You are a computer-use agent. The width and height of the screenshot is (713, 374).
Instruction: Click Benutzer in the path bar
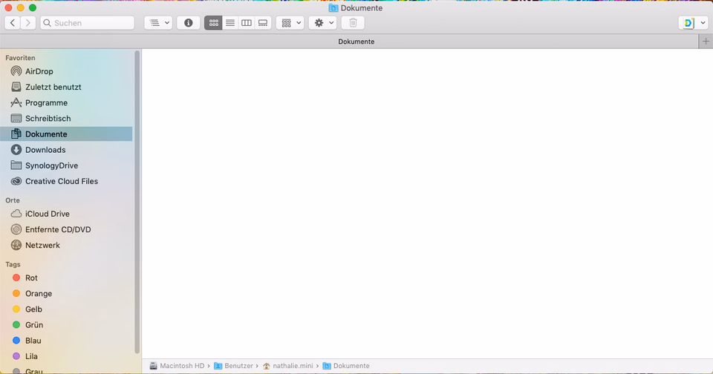click(x=234, y=366)
